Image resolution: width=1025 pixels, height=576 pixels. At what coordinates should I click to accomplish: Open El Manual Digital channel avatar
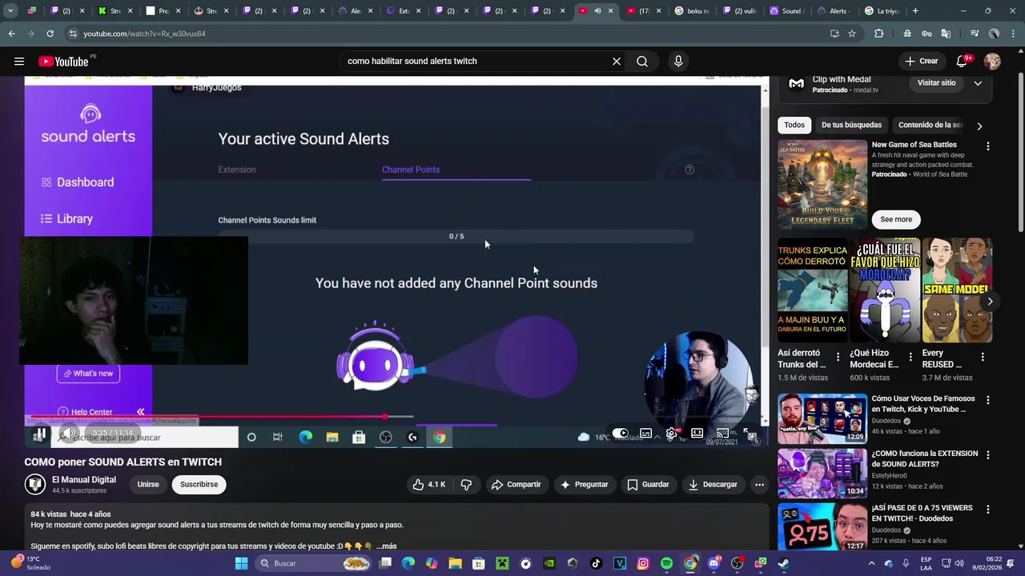coord(35,484)
